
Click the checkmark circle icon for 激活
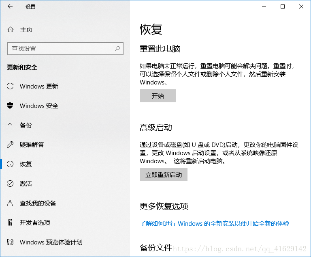[x=10, y=184]
